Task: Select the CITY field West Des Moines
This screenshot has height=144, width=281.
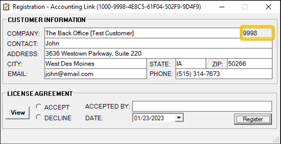Action: (95, 64)
